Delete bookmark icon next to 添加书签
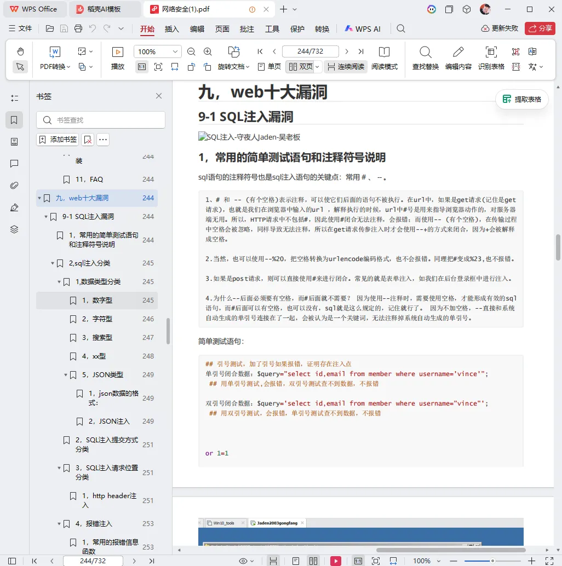This screenshot has height=566, width=562. [88, 140]
